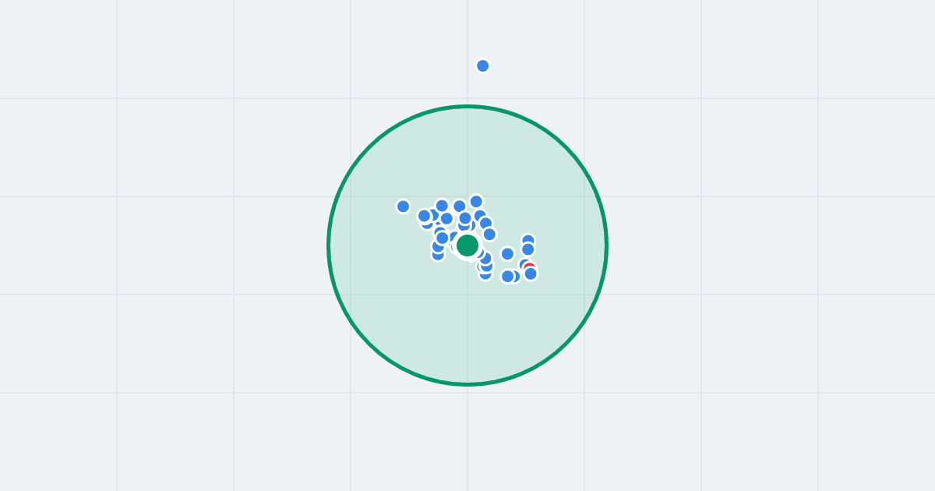
Task: Click the grid line intersection left of the circle
Action: (x=234, y=196)
